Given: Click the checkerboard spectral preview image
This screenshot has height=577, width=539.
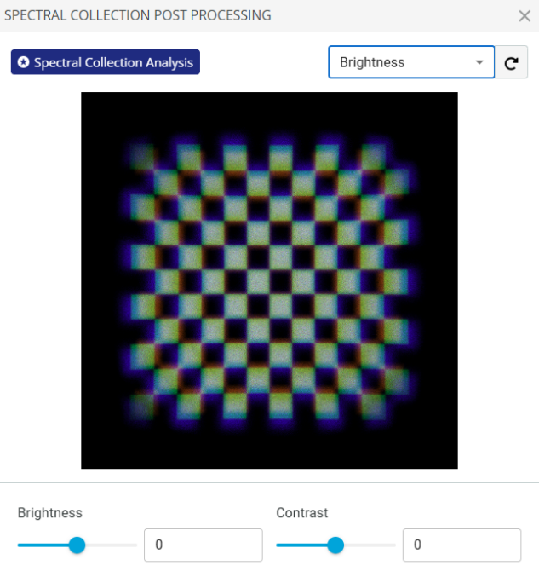Looking at the screenshot, I should point(269,280).
